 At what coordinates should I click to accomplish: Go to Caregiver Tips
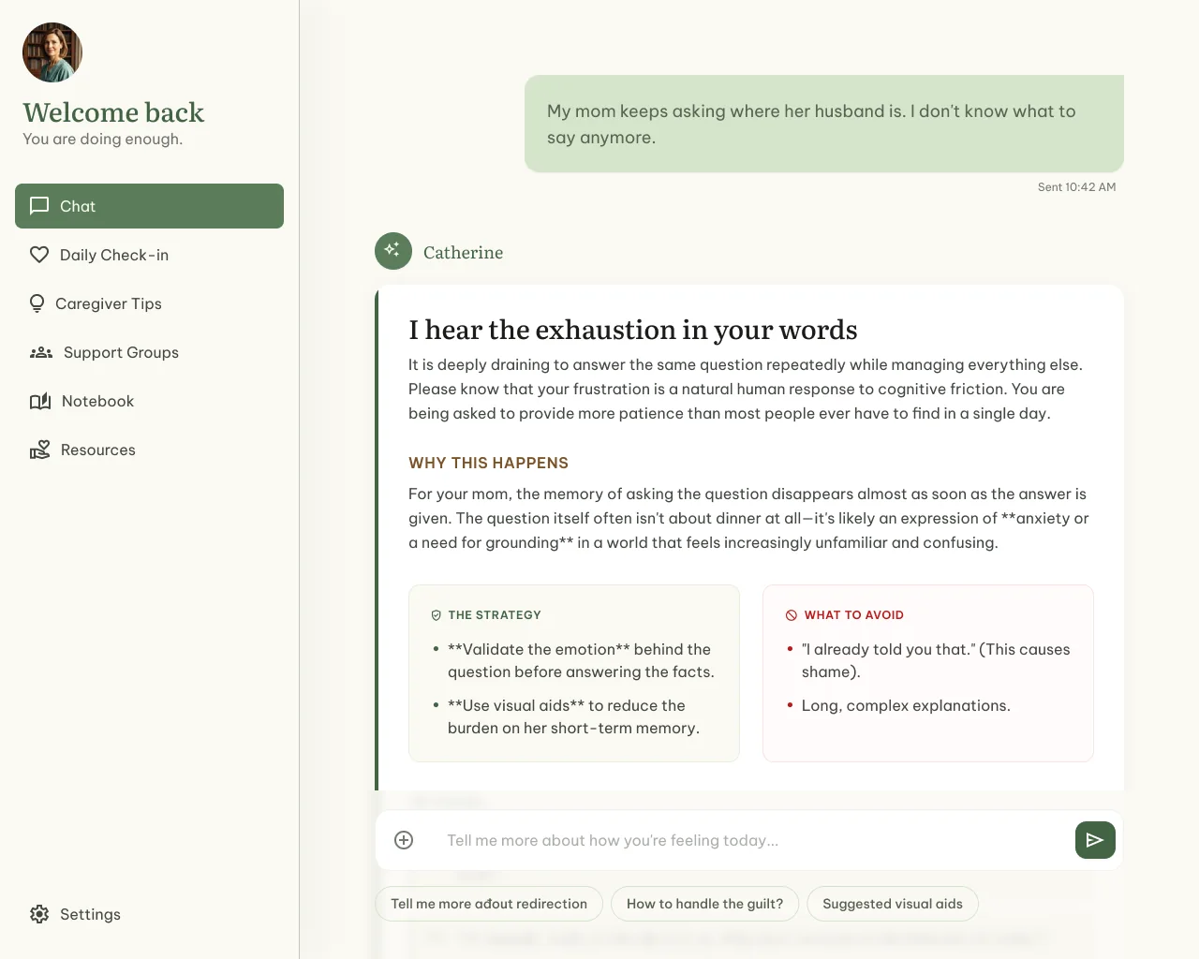click(149, 303)
